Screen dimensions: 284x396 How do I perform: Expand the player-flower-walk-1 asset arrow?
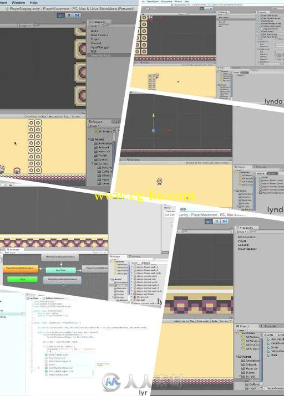coord(132,267)
